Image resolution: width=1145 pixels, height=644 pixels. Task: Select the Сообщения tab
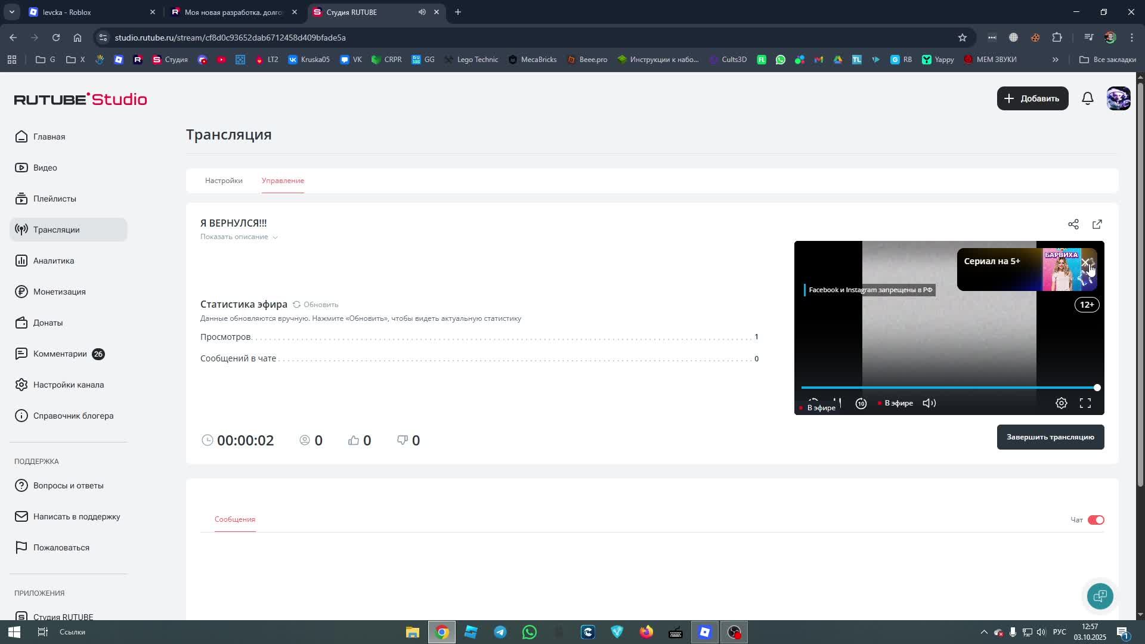coord(235,519)
